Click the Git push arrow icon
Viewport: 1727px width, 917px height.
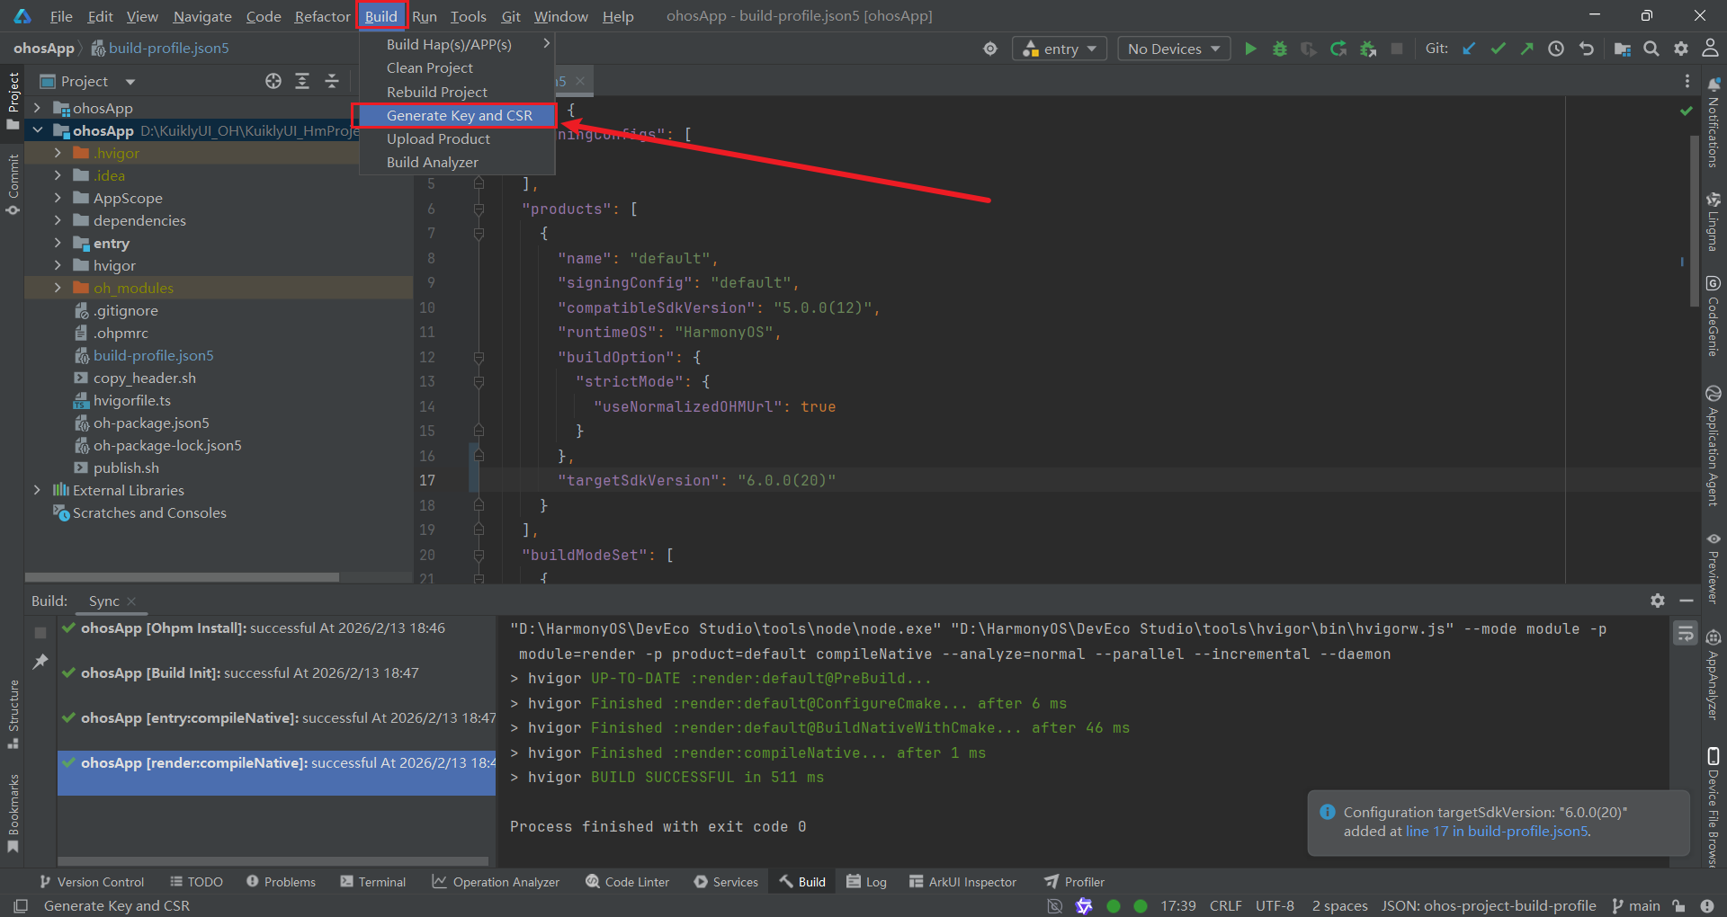click(1526, 49)
